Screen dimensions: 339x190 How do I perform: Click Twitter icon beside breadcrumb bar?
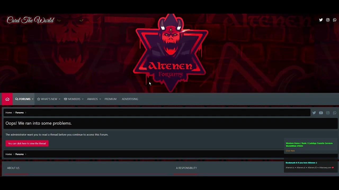tap(314, 113)
